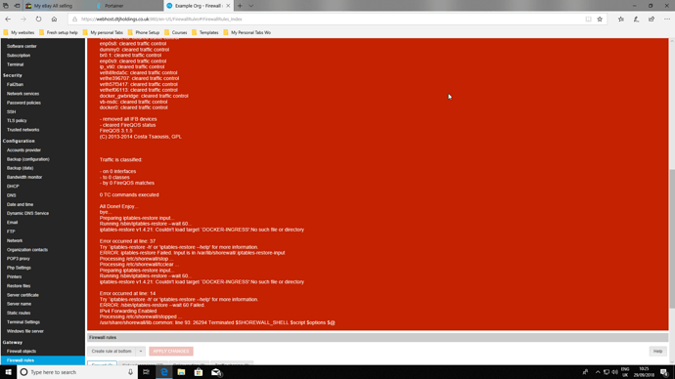The height and width of the screenshot is (379, 675).
Task: Switch to My eBay All selling tab
Action: click(53, 6)
